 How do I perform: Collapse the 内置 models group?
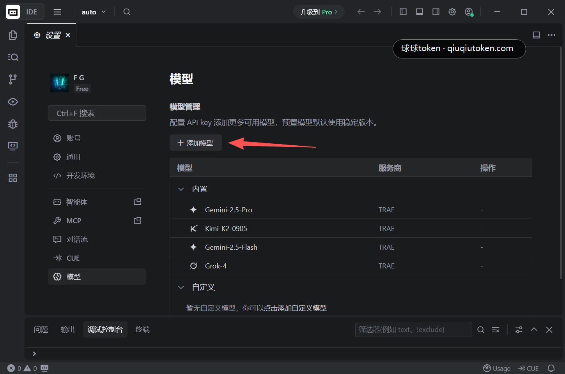181,189
